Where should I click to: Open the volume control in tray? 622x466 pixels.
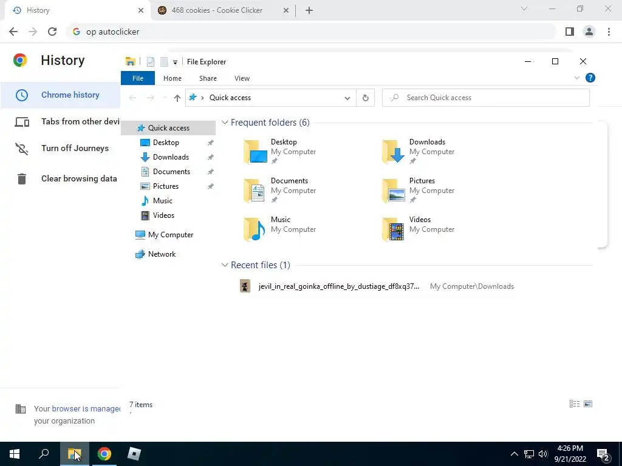pos(543,454)
